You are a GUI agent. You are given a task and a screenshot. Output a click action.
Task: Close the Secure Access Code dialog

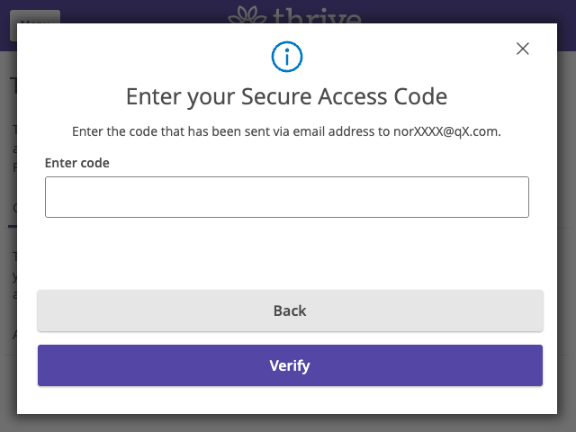[x=522, y=49]
